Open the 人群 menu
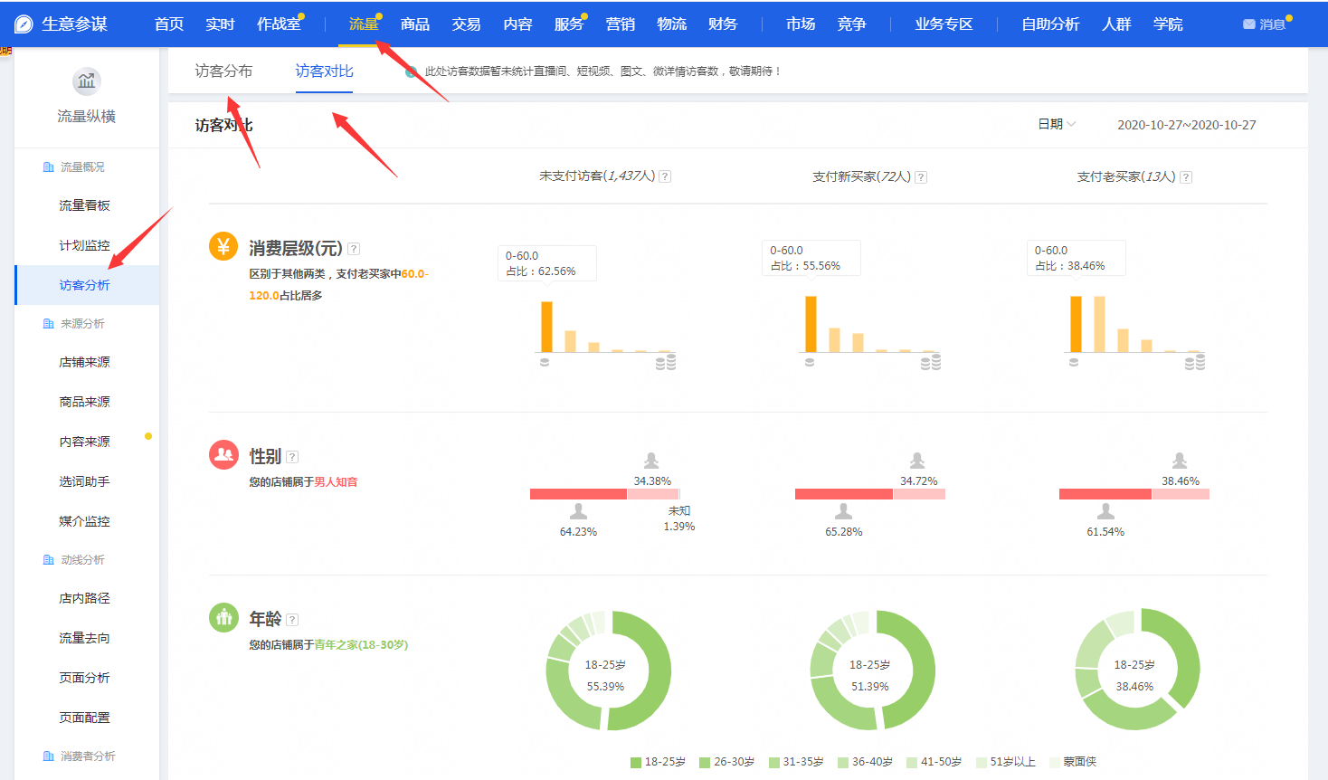The width and height of the screenshot is (1328, 780). 1116,24
